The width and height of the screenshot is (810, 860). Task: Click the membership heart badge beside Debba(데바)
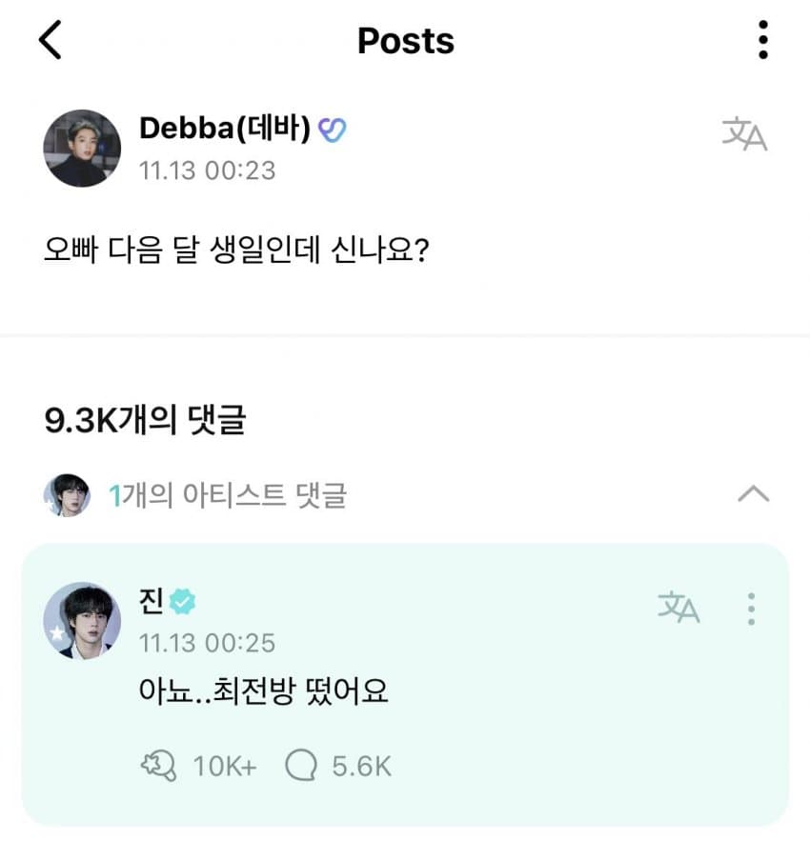pos(332,130)
